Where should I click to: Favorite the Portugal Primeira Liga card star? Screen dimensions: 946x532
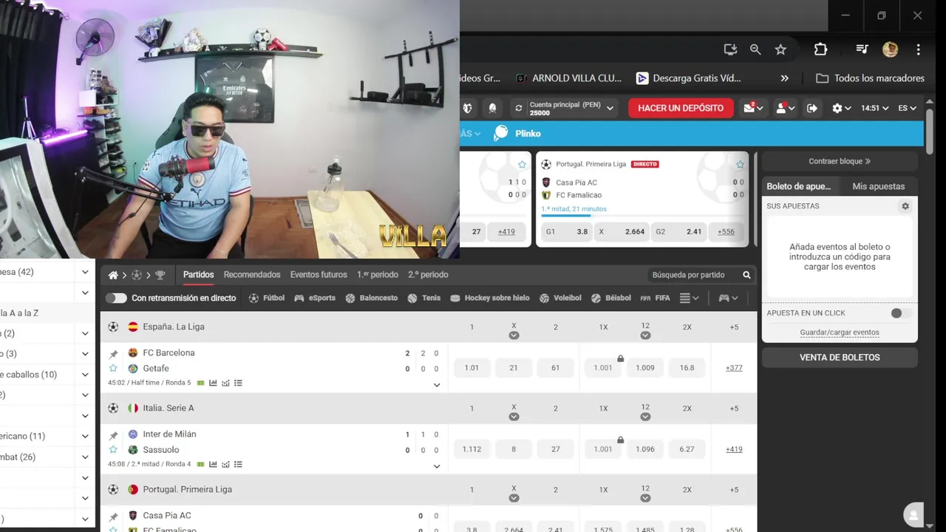point(740,164)
